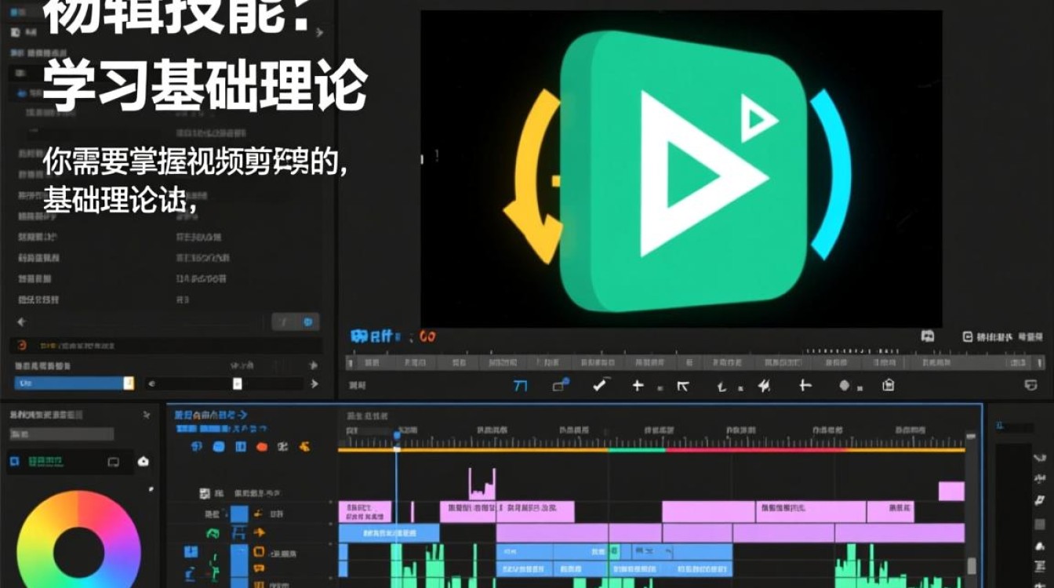
Task: Click the gray input field above the color wheel
Action: (62, 434)
